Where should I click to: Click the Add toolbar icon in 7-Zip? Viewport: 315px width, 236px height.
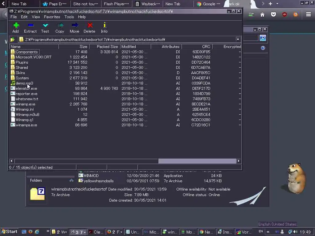point(16,25)
